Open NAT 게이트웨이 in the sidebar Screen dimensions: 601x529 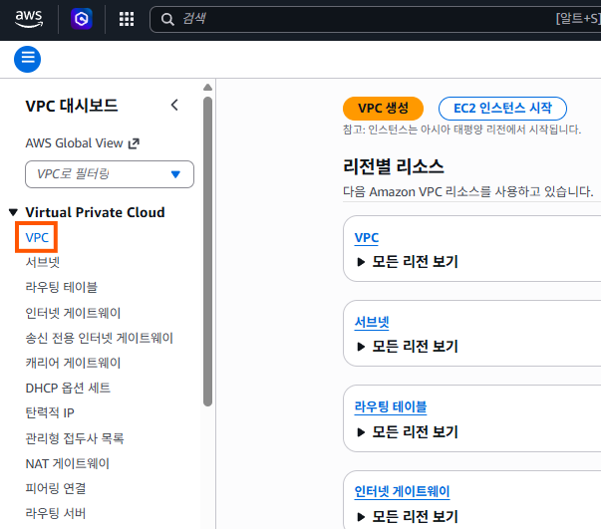[x=68, y=463]
